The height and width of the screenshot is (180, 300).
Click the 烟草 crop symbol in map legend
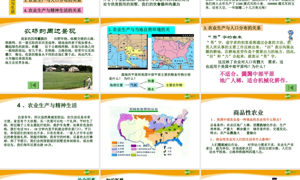[x=164, y=154]
